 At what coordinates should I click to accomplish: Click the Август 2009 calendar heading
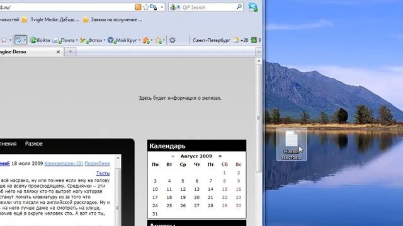[196, 156]
